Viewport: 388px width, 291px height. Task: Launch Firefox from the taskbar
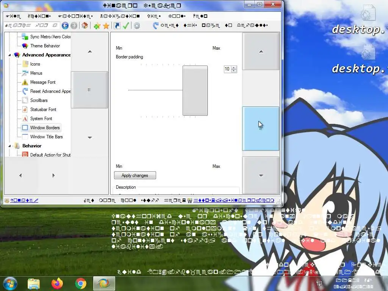click(x=57, y=283)
